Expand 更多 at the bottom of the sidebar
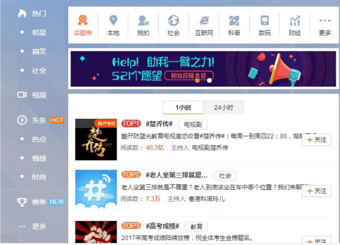Screen dimensions: 340x245 click(x=33, y=227)
